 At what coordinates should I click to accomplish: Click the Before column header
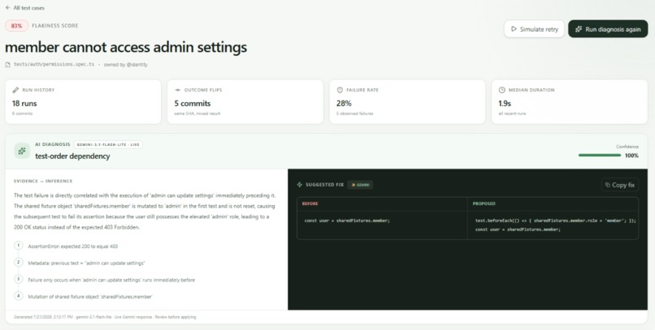pyautogui.click(x=310, y=204)
